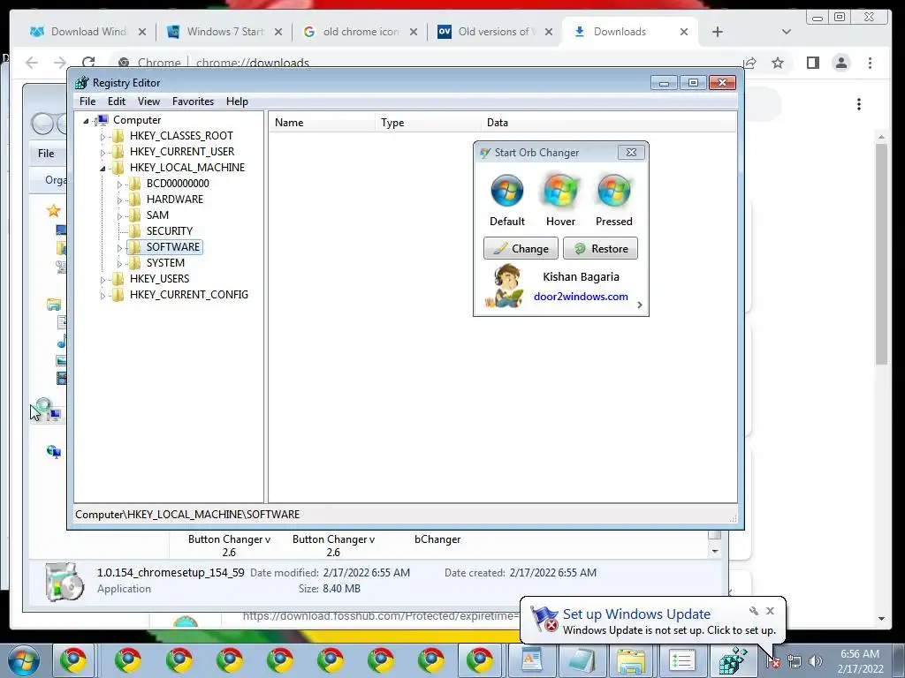
Task: Bookmark this page with the star icon
Action: 778,63
